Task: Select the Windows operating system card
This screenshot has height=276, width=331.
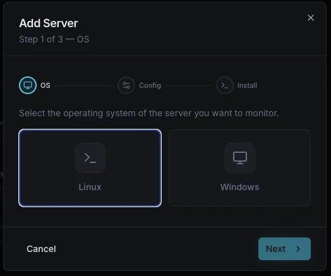Action: 239,168
